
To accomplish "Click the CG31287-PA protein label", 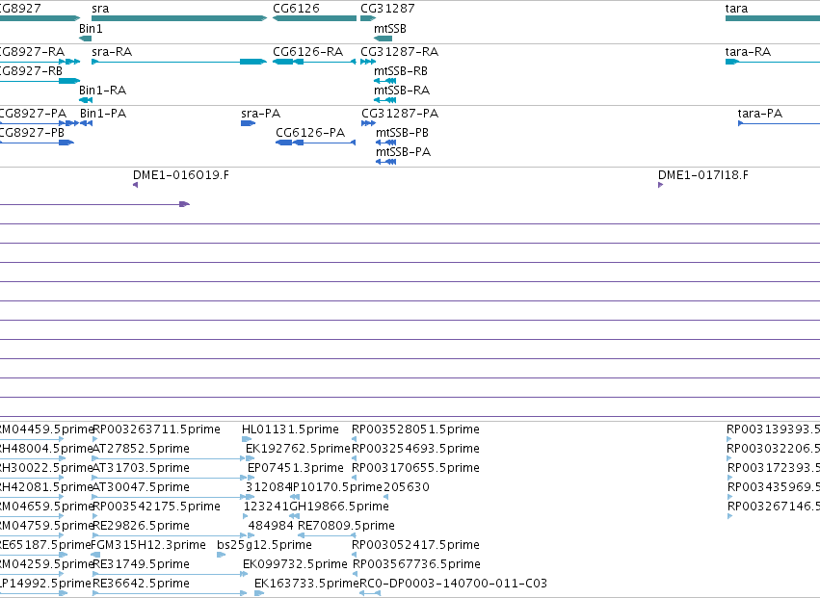I will [400, 114].
